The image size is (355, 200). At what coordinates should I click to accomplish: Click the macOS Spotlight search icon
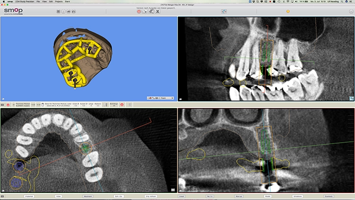point(342,1)
